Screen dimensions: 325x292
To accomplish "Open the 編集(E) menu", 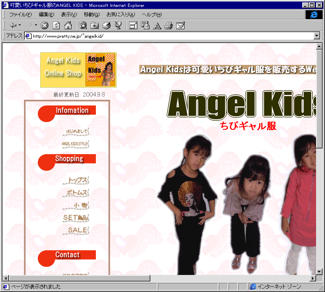I will coord(46,15).
